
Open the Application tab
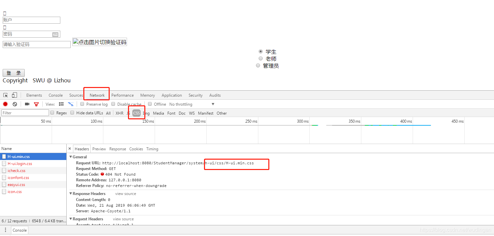point(172,95)
